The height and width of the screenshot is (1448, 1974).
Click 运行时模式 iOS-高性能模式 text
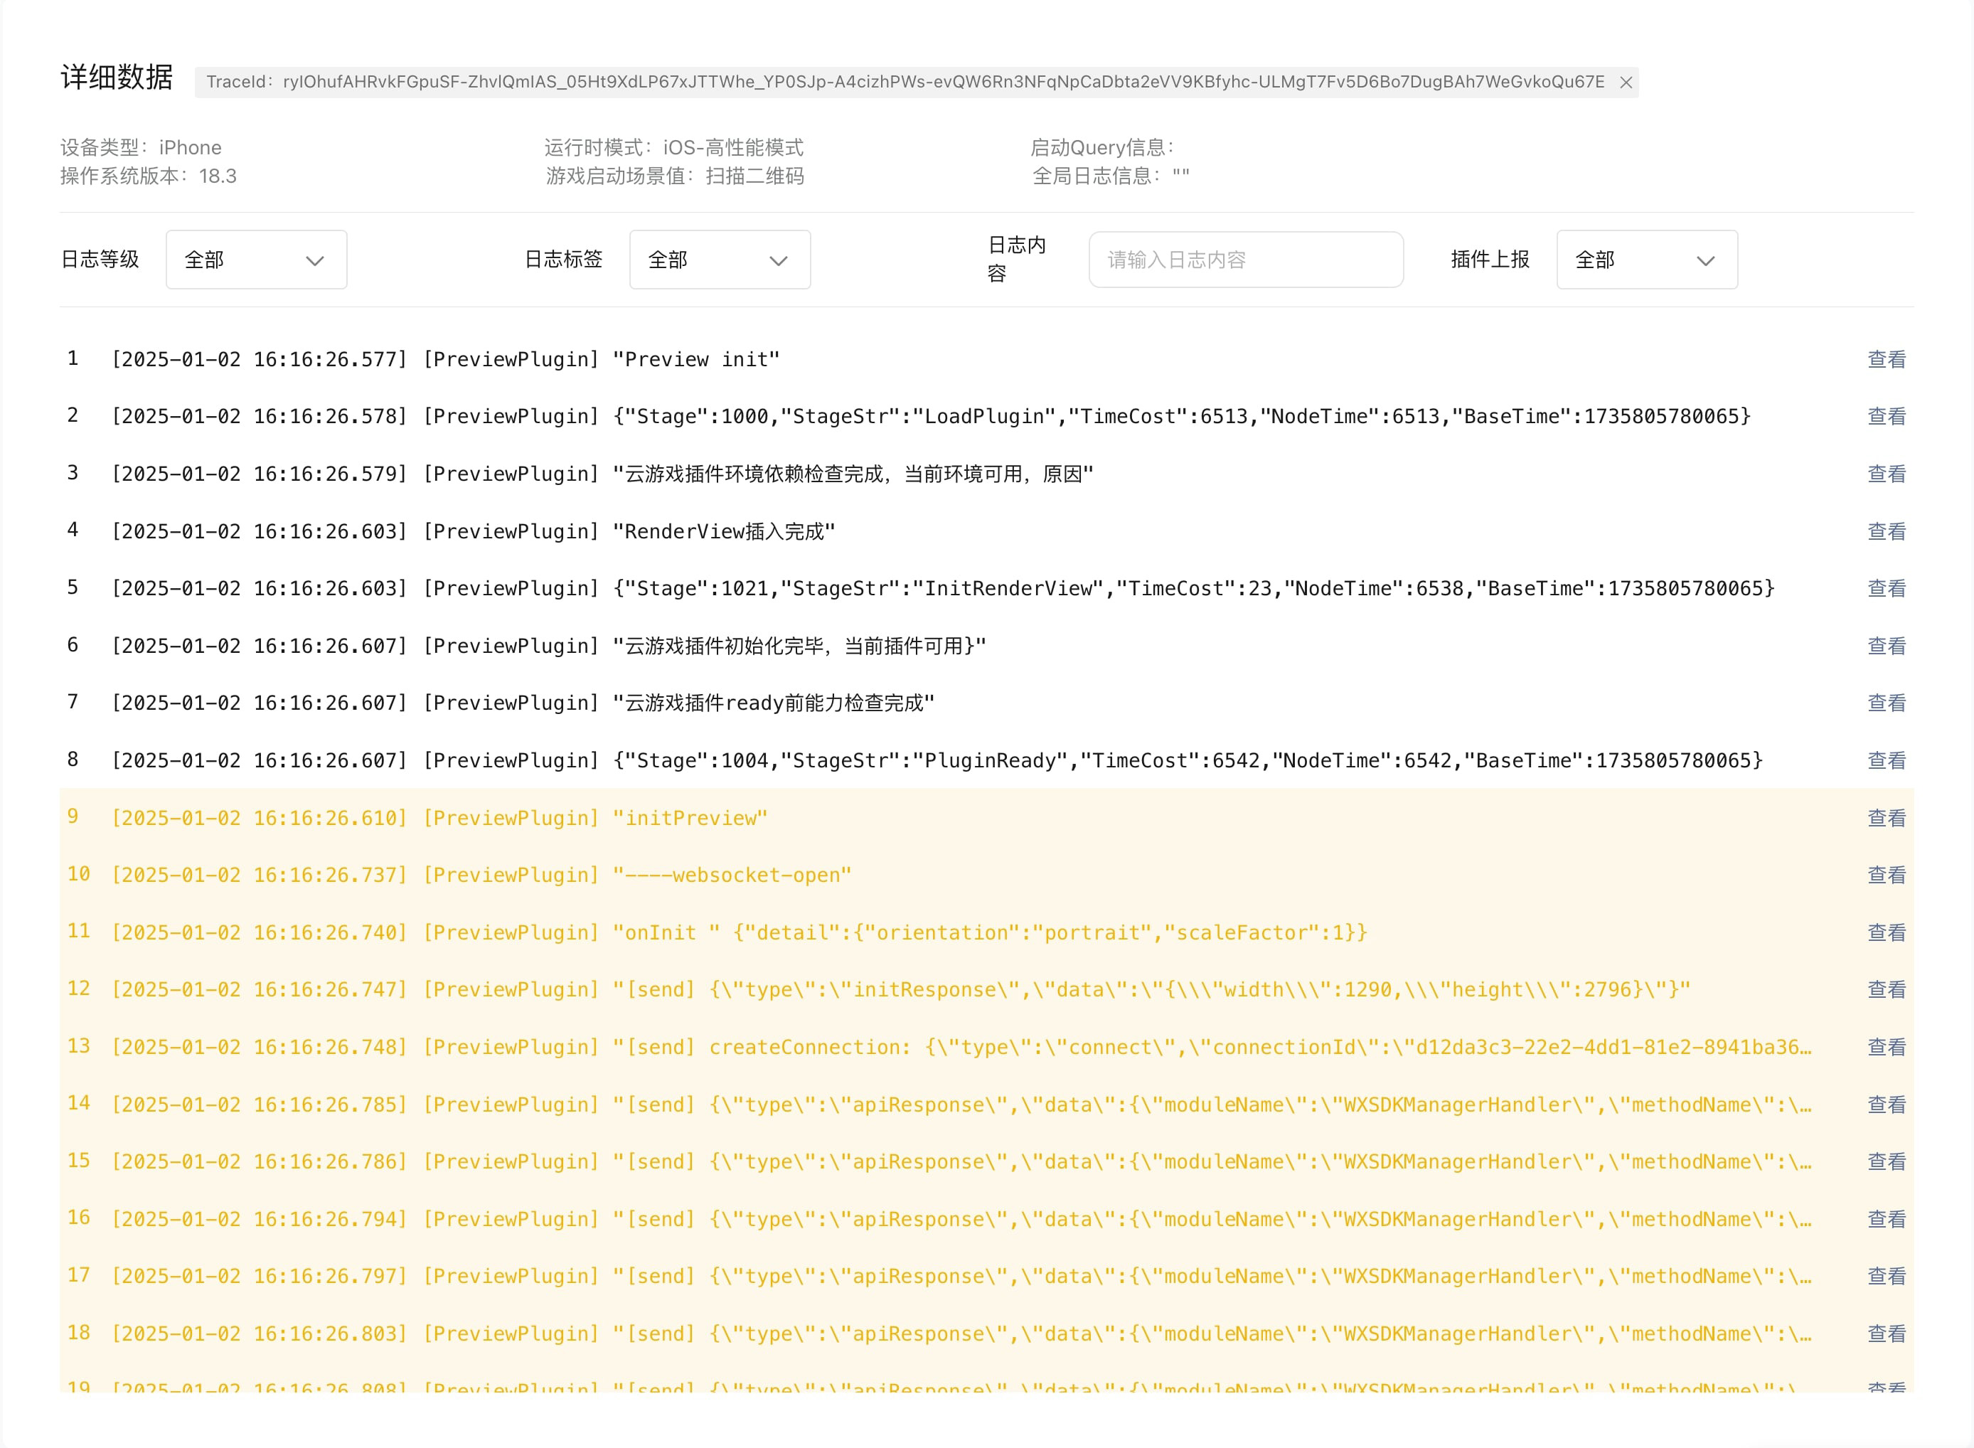point(674,147)
